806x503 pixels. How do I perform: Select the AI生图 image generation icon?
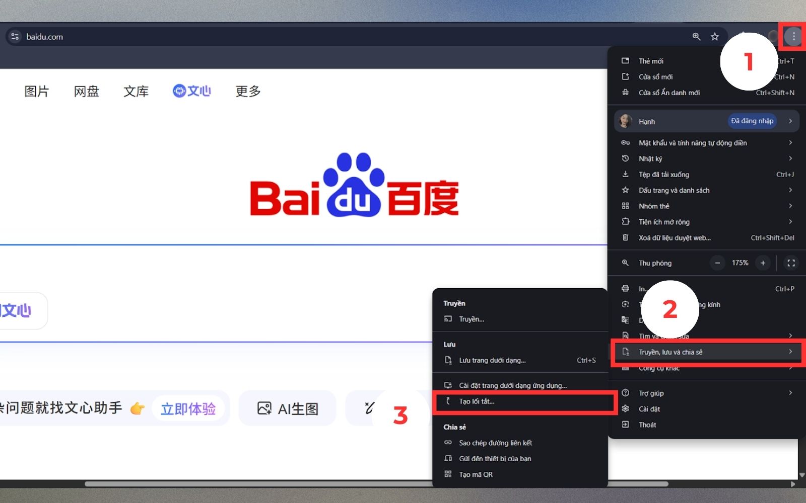pos(264,408)
